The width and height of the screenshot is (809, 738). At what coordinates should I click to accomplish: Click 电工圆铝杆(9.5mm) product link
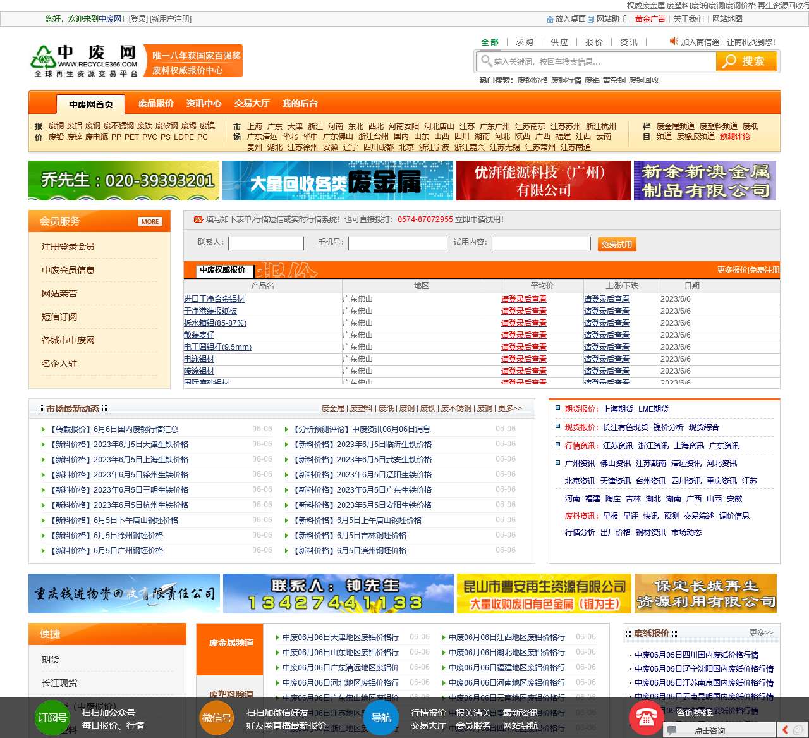pos(218,347)
